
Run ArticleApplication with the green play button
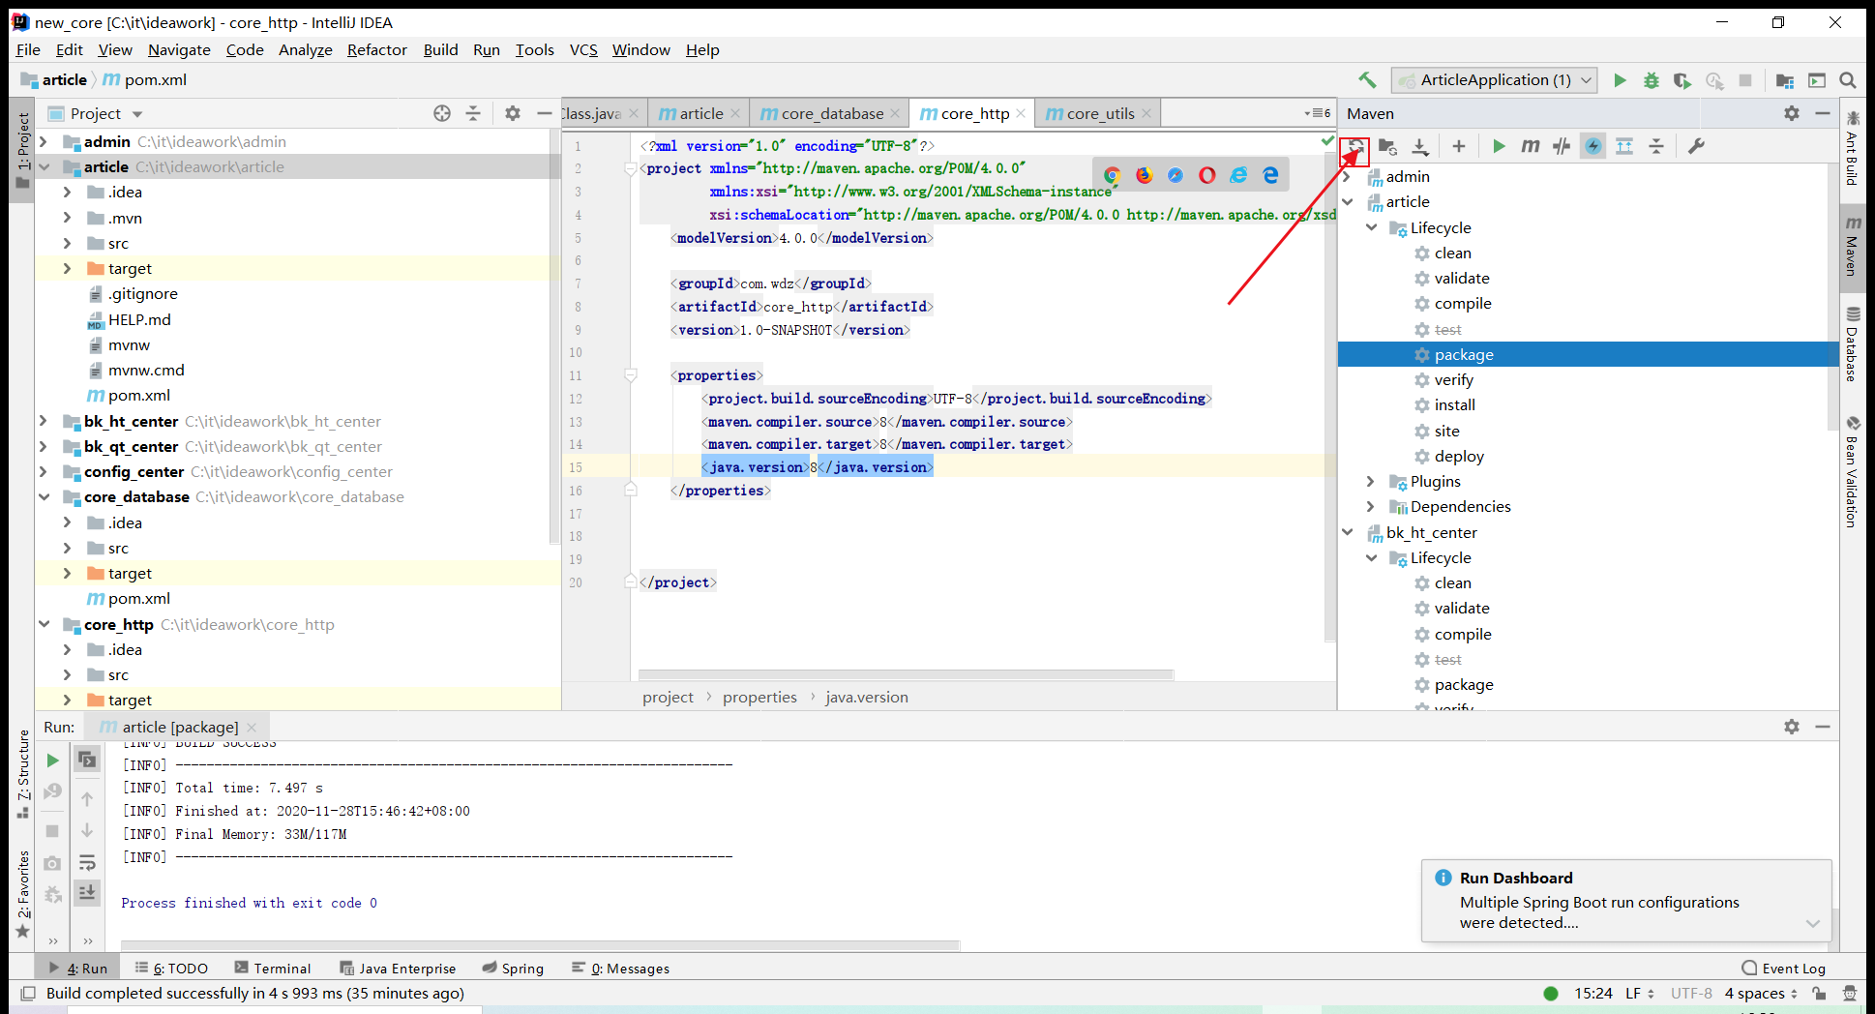coord(1620,80)
